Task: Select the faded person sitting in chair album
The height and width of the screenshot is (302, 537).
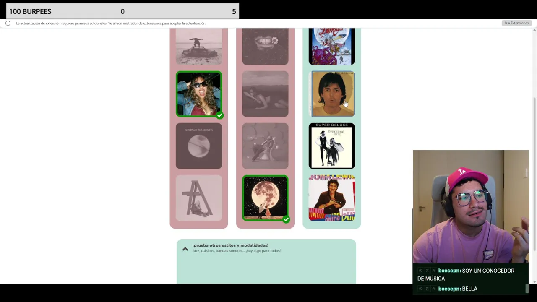Action: [265, 146]
